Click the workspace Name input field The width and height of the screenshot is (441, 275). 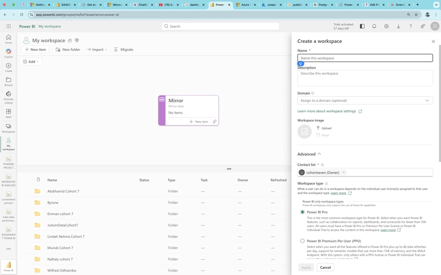tap(365, 58)
